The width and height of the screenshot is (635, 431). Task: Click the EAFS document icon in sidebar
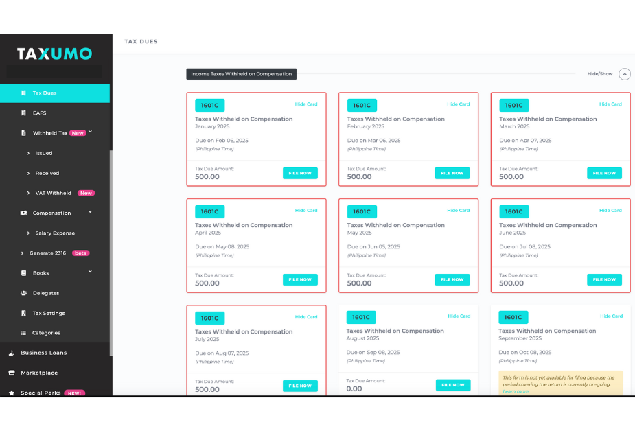(x=23, y=113)
